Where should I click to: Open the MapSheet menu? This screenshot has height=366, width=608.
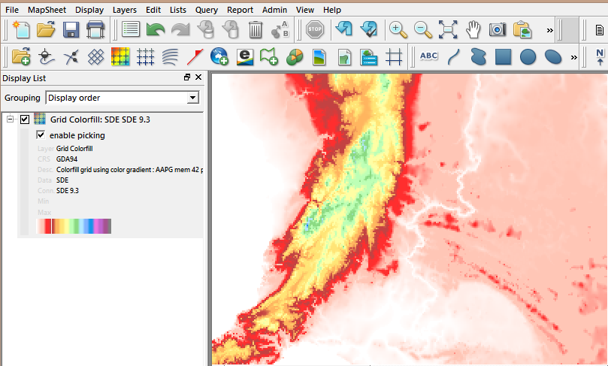coord(47,10)
